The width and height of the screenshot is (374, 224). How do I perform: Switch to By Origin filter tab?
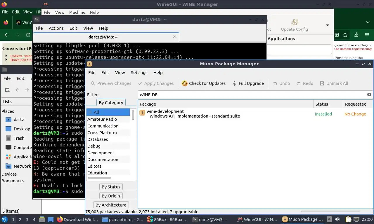coord(111,196)
